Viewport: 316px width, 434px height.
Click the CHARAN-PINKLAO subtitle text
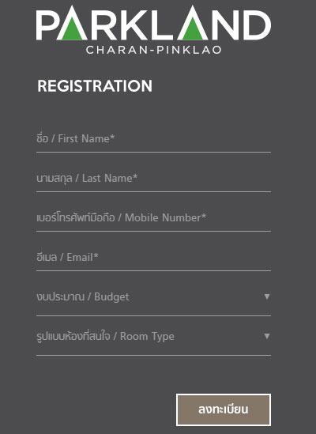point(153,50)
